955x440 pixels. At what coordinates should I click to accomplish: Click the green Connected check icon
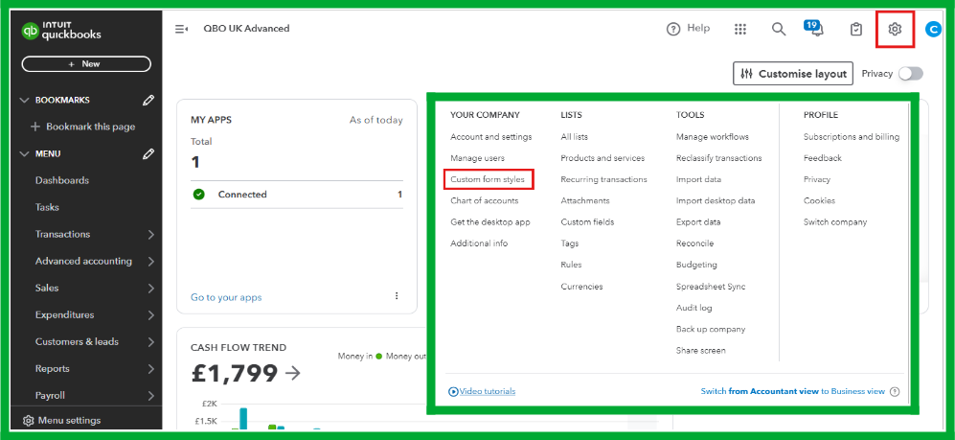click(x=198, y=195)
